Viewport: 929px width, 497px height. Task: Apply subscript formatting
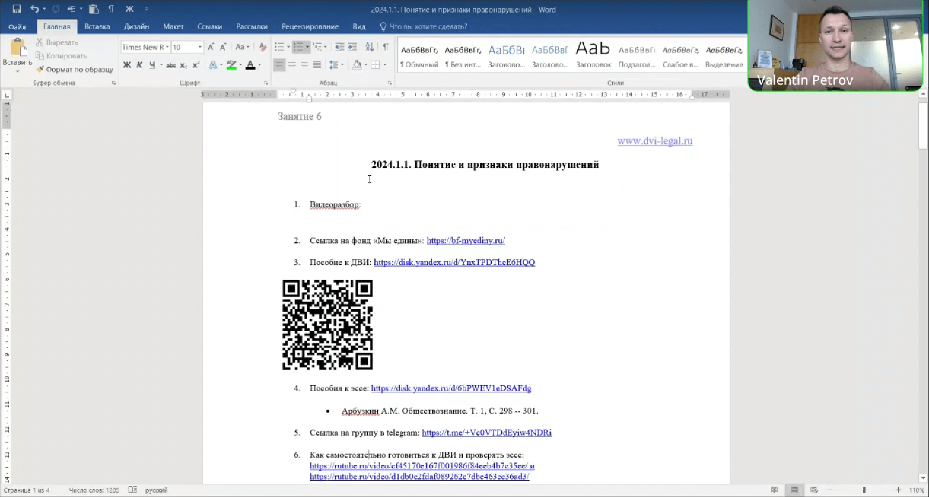click(x=183, y=65)
